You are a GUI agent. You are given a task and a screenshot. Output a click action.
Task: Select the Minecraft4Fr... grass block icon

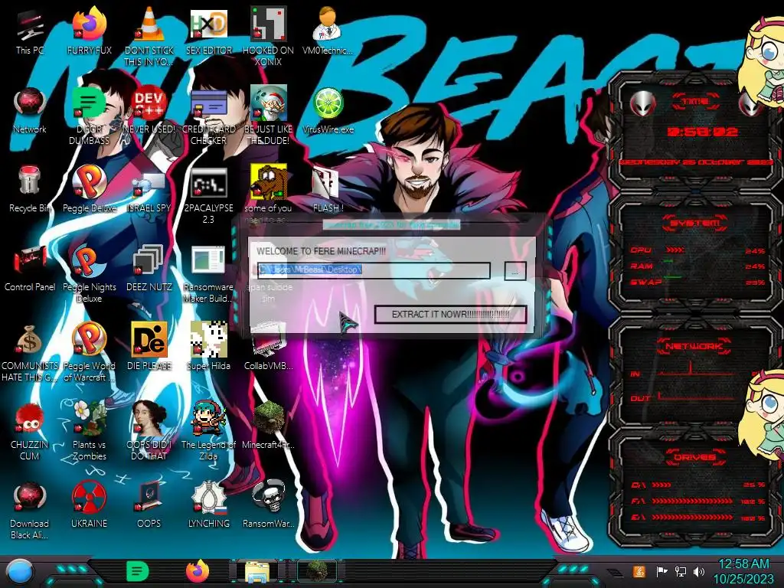pos(268,418)
